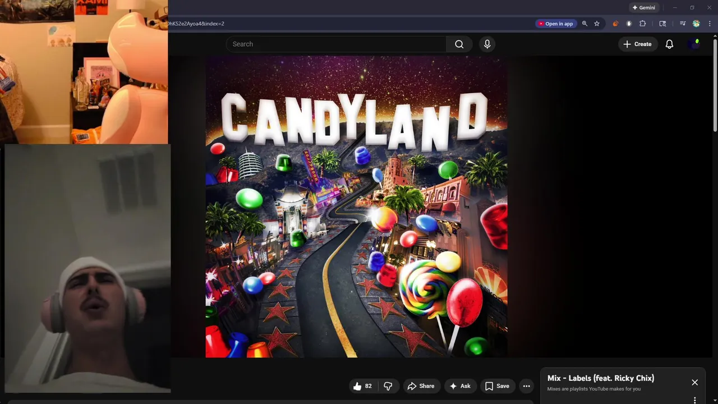The width and height of the screenshot is (718, 404).
Task: Open Chrome three-dot menu
Action: click(710, 24)
